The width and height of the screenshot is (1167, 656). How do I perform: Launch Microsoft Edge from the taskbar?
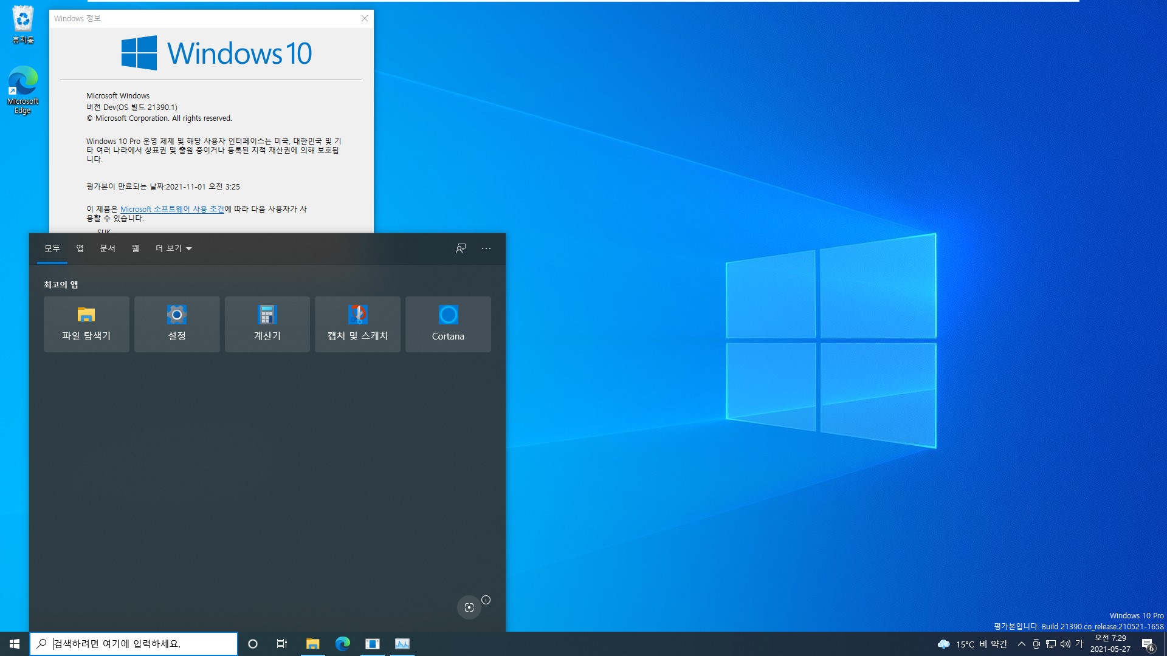pos(343,644)
